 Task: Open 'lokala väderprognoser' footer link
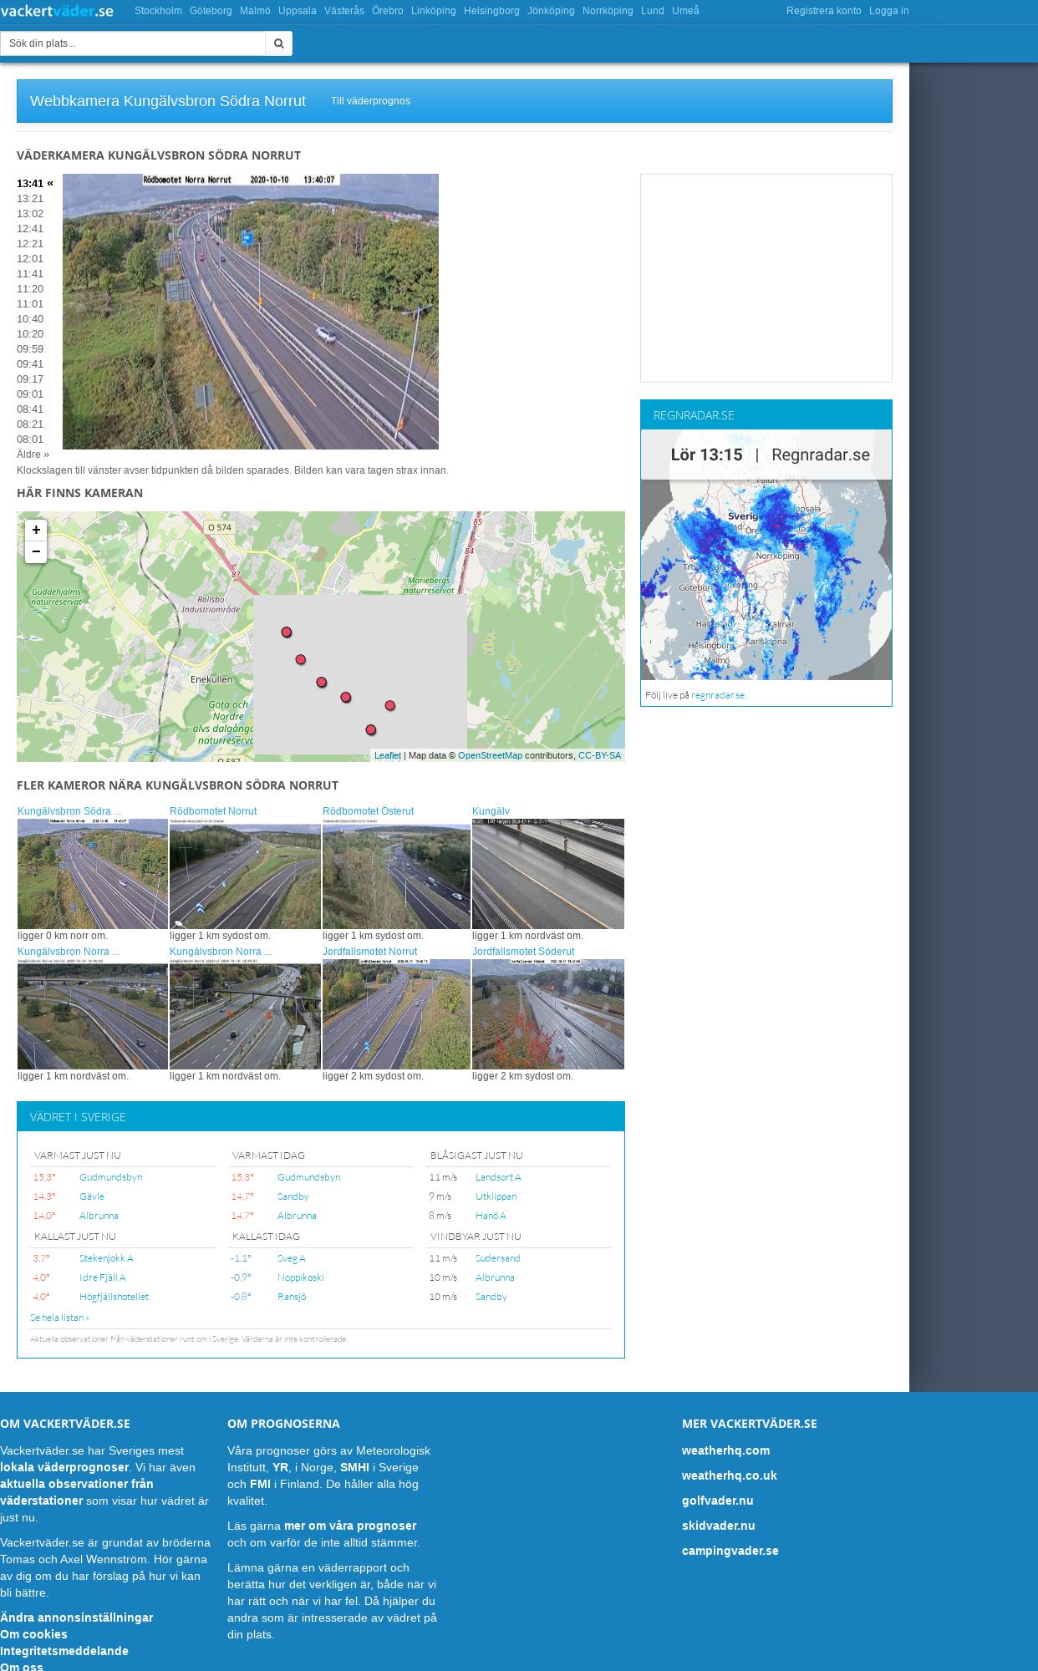pyautogui.click(x=64, y=1467)
